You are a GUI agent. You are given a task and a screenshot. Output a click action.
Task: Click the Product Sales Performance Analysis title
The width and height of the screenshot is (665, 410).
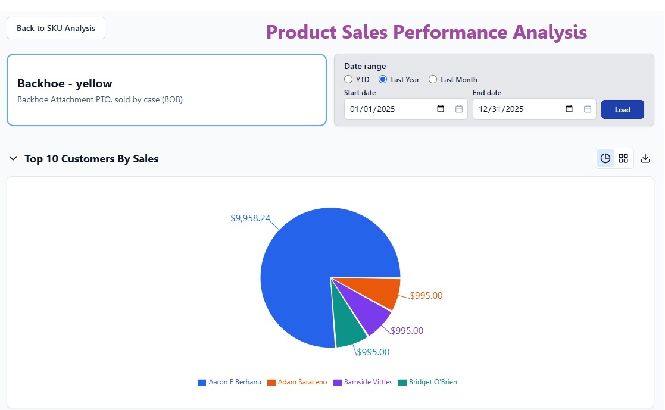(x=427, y=32)
